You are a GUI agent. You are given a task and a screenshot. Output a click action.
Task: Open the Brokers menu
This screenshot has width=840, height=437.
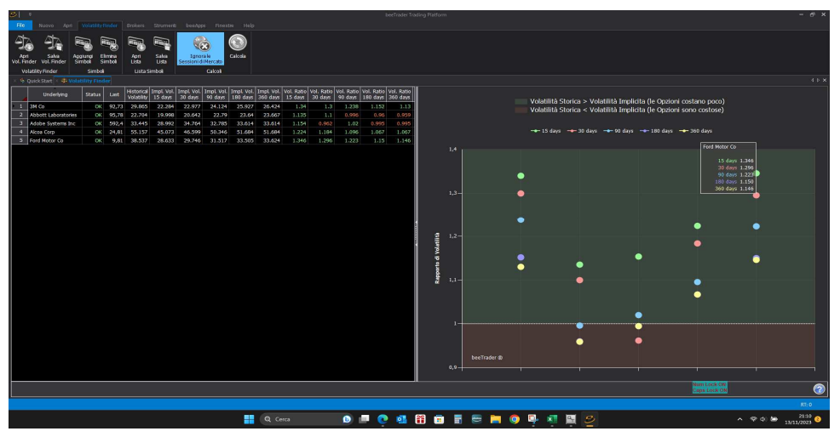pyautogui.click(x=135, y=26)
